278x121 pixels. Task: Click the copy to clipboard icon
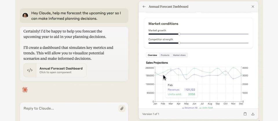point(245,114)
